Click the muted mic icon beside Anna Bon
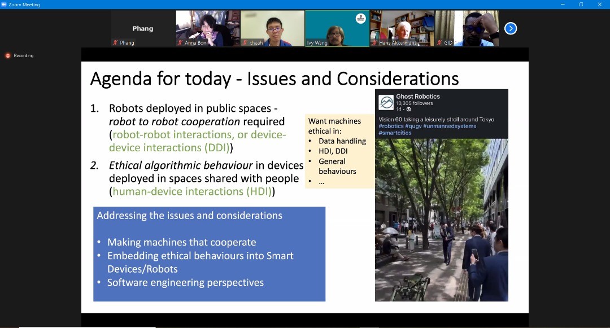The height and width of the screenshot is (328, 610). pyautogui.click(x=180, y=43)
